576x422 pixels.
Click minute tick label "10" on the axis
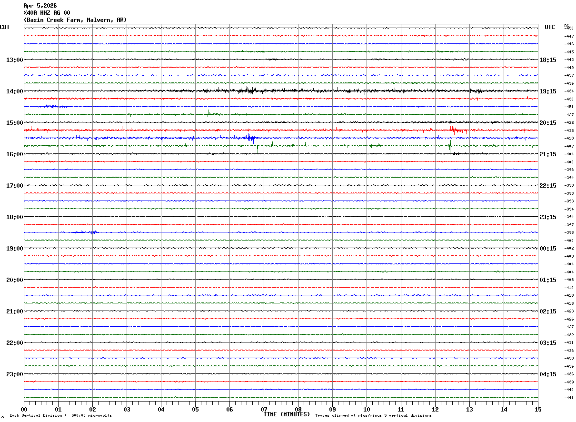pyautogui.click(x=367, y=409)
